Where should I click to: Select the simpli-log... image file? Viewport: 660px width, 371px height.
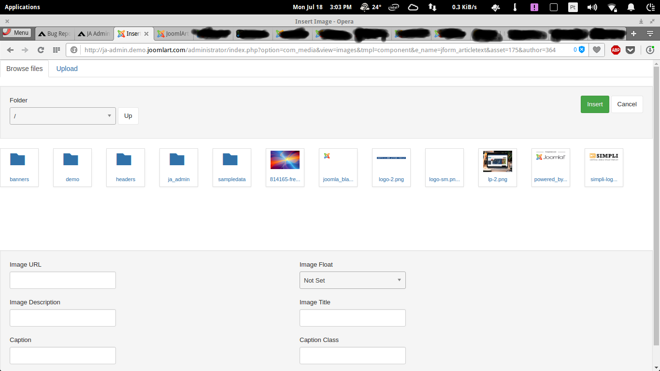(604, 168)
